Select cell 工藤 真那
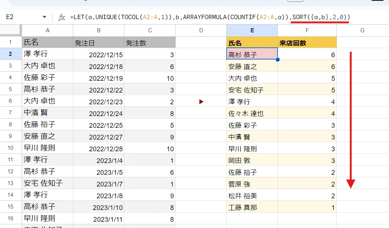The width and height of the screenshot is (389, 228). pyautogui.click(x=252, y=207)
